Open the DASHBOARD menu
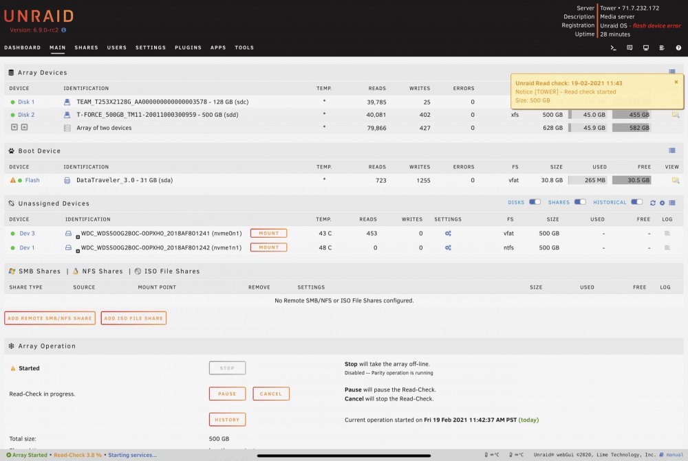This screenshot has width=688, height=461. (x=23, y=48)
